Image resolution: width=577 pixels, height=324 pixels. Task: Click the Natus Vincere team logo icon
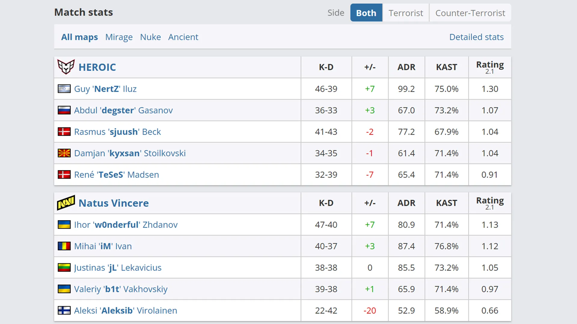66,203
